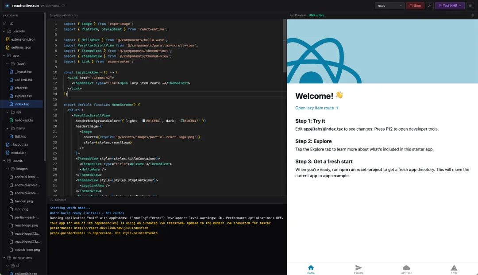This screenshot has width=478, height=275.
Task: Follow the 'Open lazy item route' link
Action: 317,108
